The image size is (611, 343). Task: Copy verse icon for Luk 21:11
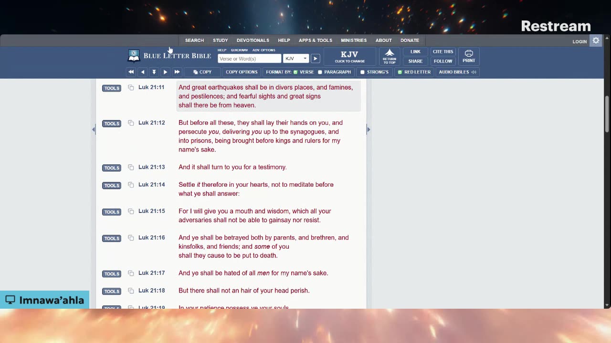(x=131, y=88)
